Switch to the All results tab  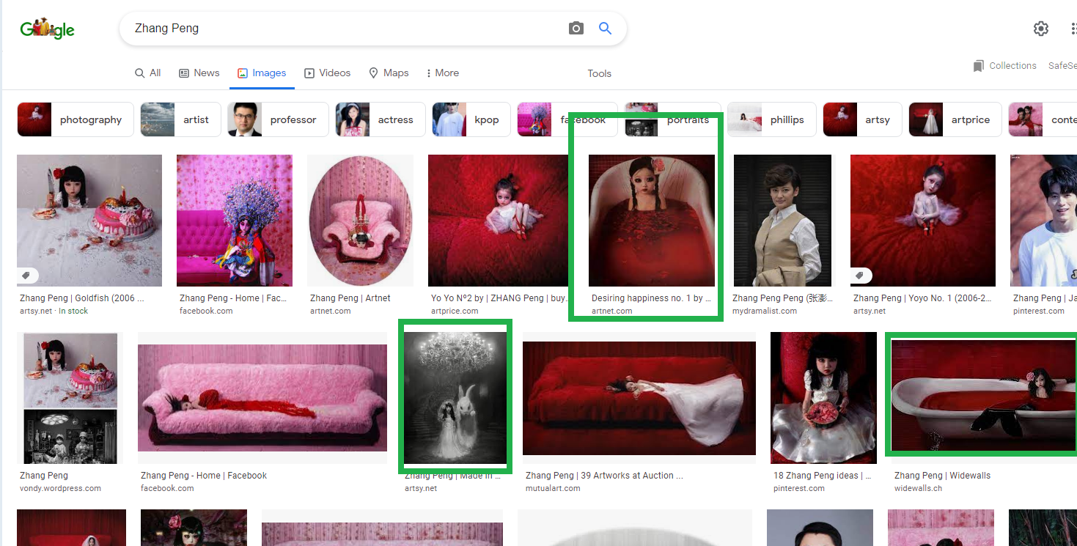tap(148, 73)
